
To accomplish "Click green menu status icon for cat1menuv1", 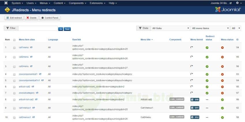I will pyautogui.click(x=222, y=108).
